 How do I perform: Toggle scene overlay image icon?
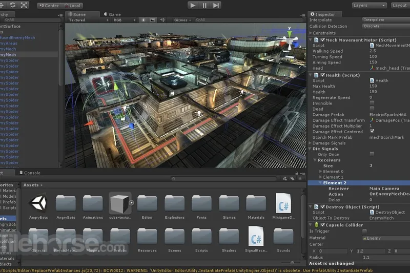coord(152,20)
